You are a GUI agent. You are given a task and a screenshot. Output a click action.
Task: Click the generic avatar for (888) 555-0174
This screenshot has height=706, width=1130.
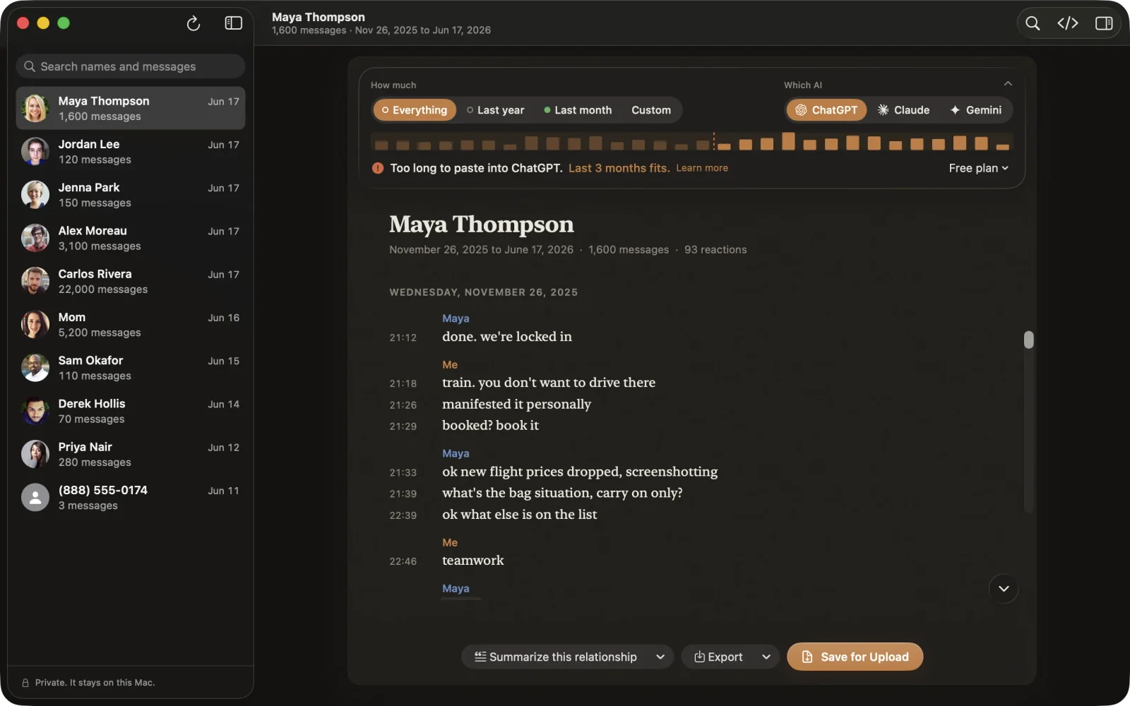(35, 498)
